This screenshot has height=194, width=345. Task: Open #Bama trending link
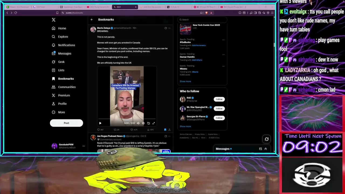(195, 72)
